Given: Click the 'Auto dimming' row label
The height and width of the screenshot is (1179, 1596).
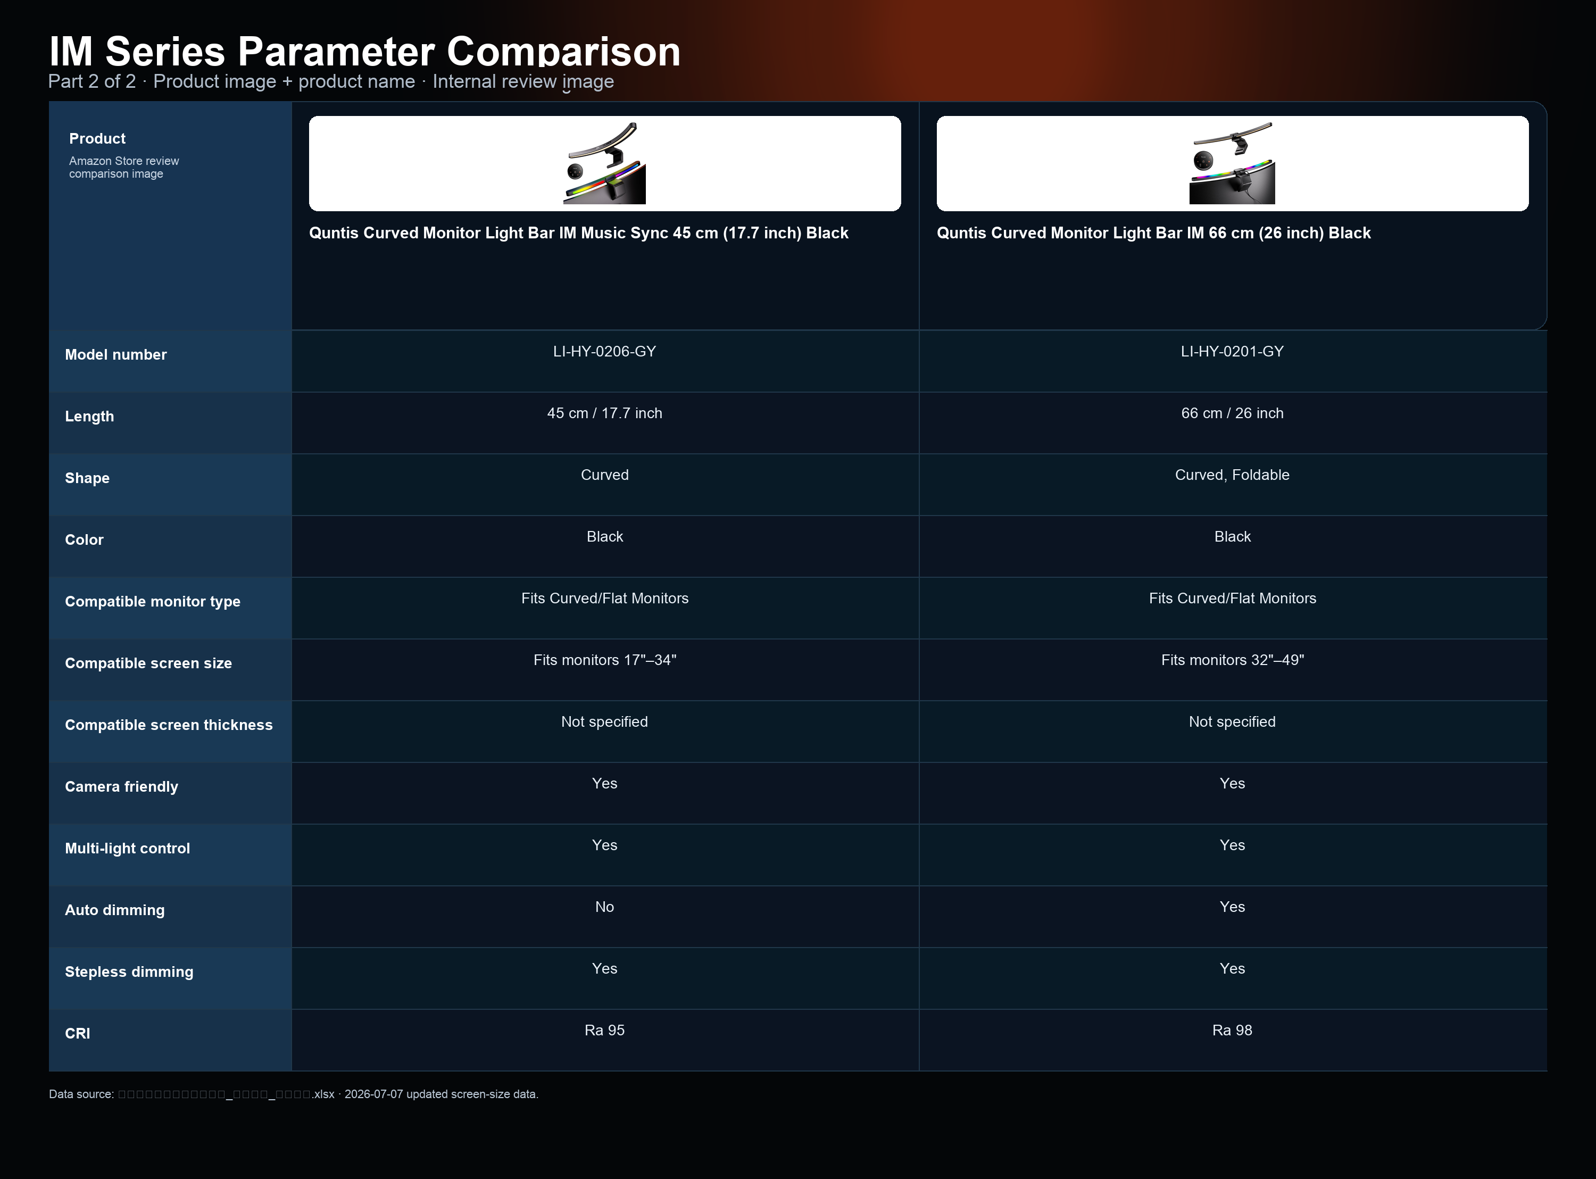Looking at the screenshot, I should [114, 910].
